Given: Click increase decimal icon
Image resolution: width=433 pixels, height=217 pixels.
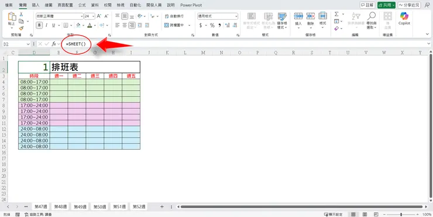Looking at the screenshot, I should pyautogui.click(x=228, y=25).
